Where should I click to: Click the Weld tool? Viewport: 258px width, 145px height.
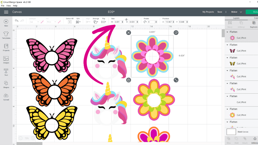pos(236,140)
